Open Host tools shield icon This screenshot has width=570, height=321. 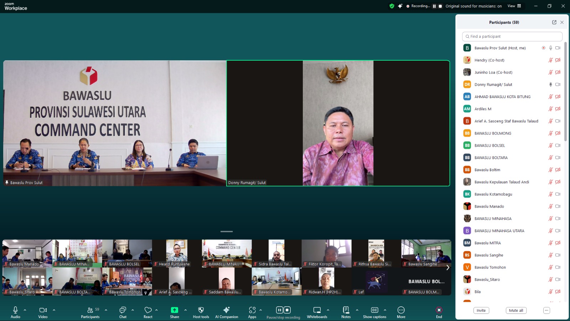(x=201, y=310)
